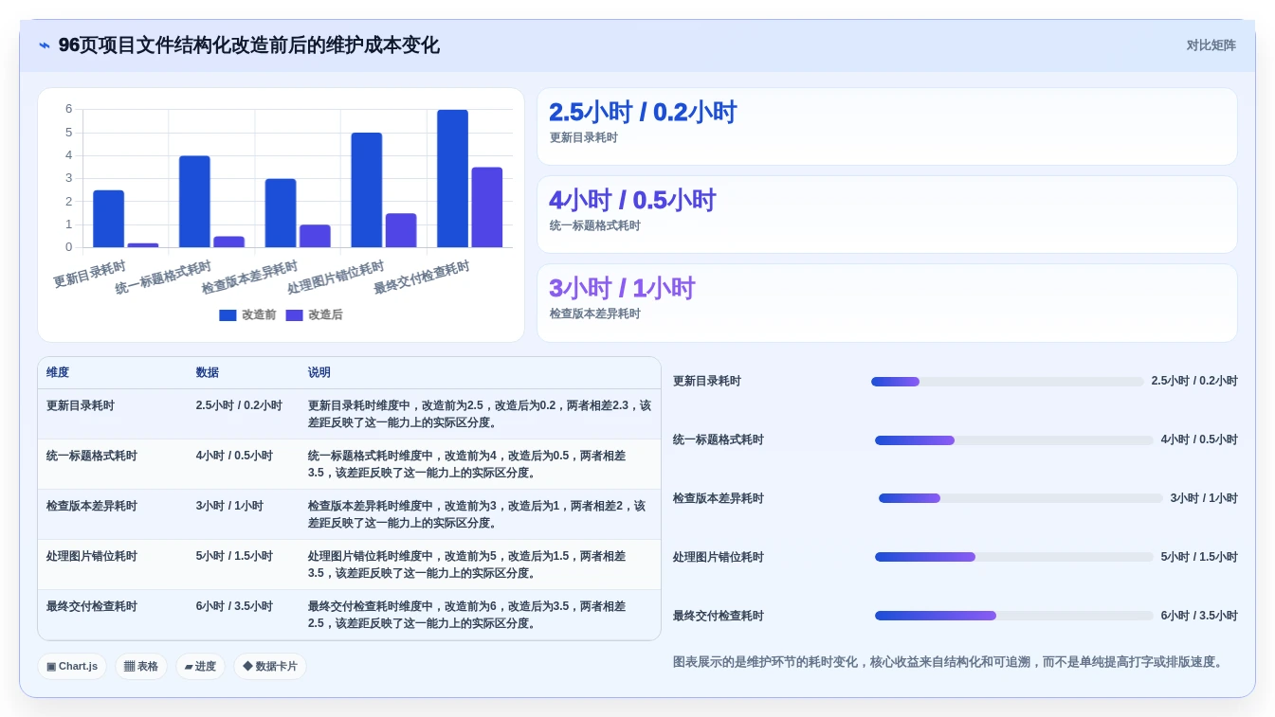Click the 进度 tag chip

click(200, 666)
